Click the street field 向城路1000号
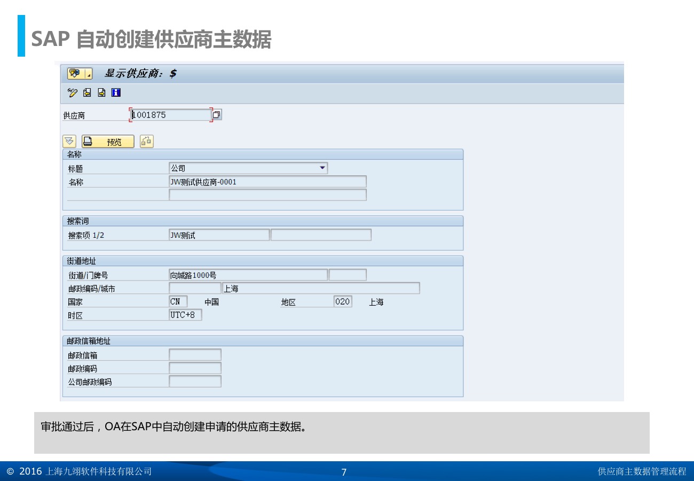Viewport: 694px width, 481px height. [x=248, y=275]
